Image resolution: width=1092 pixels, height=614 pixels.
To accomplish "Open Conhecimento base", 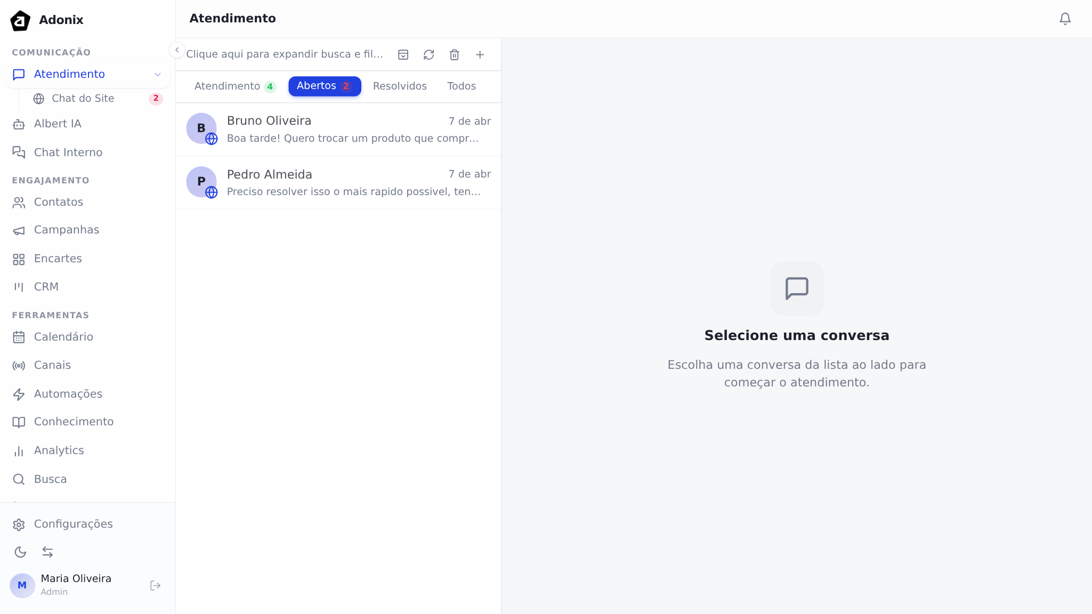I will tap(87, 422).
